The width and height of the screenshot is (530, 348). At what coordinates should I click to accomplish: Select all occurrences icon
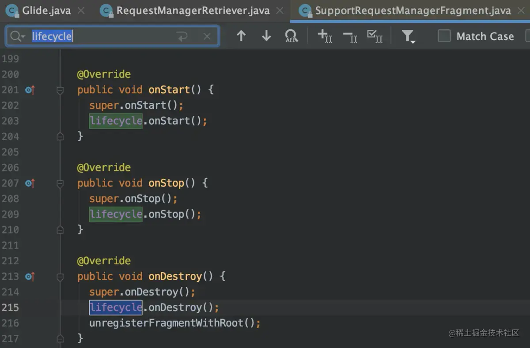click(375, 36)
